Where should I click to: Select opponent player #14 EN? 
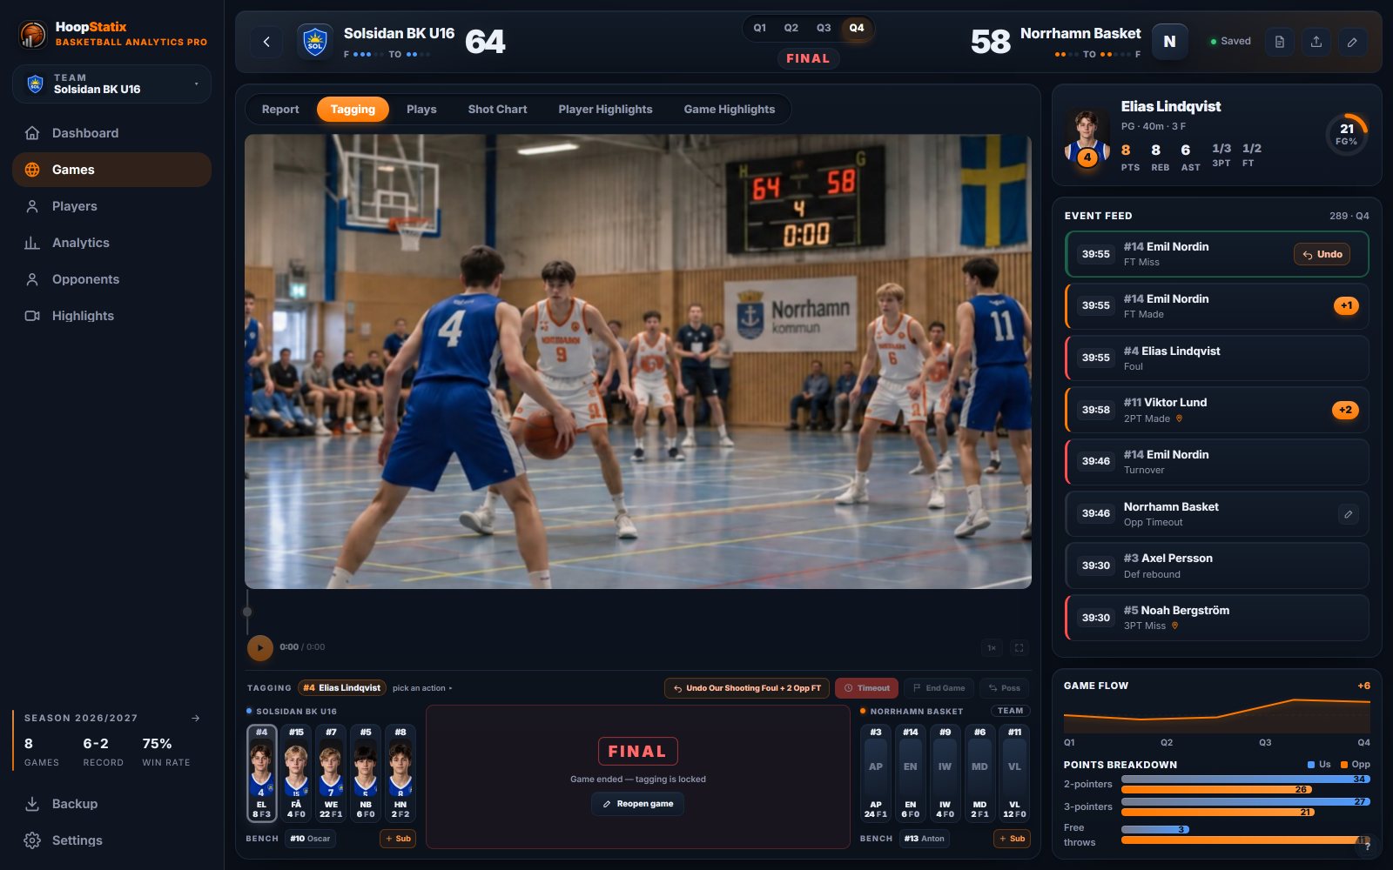point(911,773)
